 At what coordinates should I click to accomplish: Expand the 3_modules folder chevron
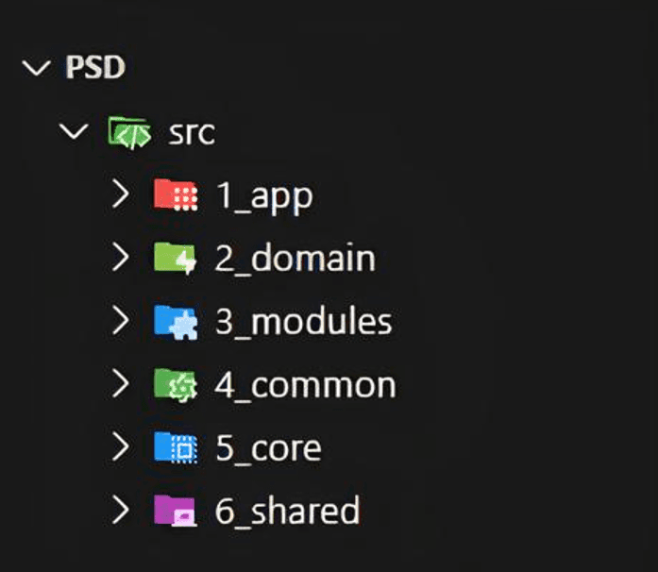pos(120,321)
